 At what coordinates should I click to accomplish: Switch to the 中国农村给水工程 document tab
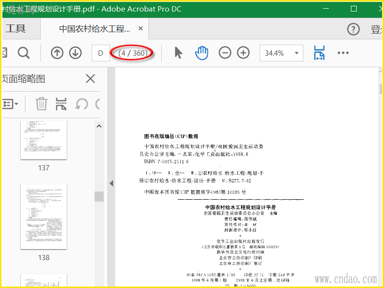click(x=95, y=29)
